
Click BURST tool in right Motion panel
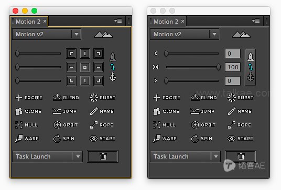click(x=240, y=98)
